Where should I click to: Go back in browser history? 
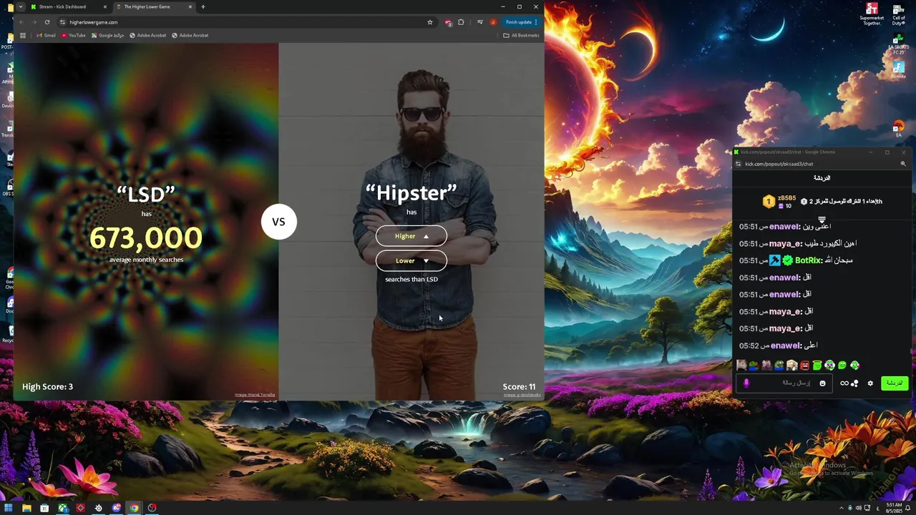[21, 22]
